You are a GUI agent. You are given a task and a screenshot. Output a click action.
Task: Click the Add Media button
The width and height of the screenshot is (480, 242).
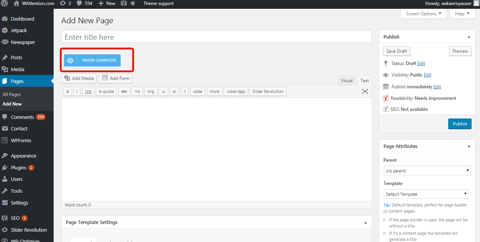click(x=79, y=78)
